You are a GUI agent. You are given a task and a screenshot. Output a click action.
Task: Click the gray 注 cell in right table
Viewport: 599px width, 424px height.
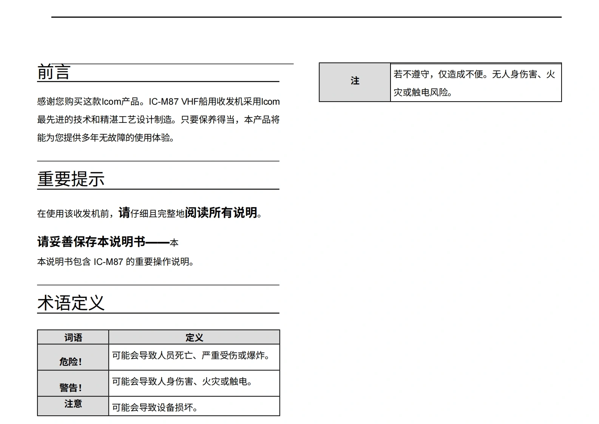(355, 81)
